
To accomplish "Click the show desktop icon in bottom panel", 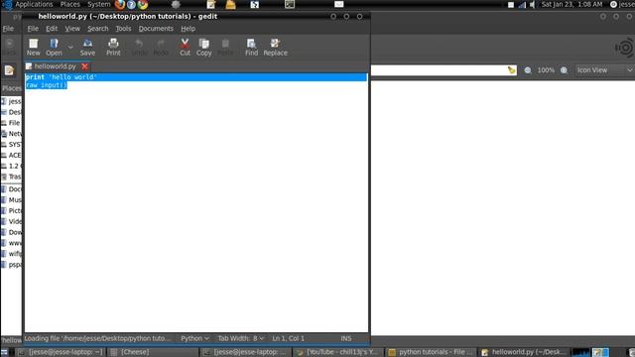I will tap(4, 353).
